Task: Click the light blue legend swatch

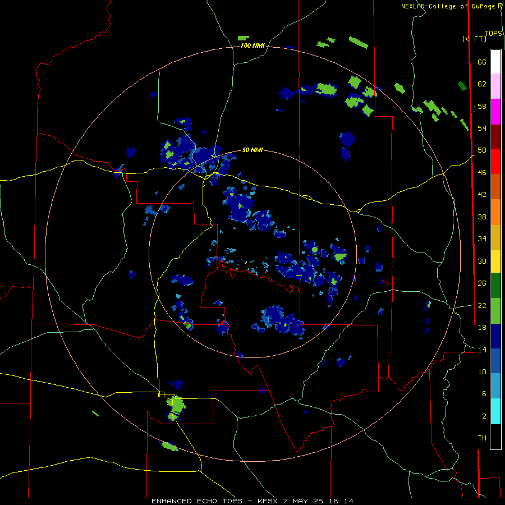Action: pos(495,386)
